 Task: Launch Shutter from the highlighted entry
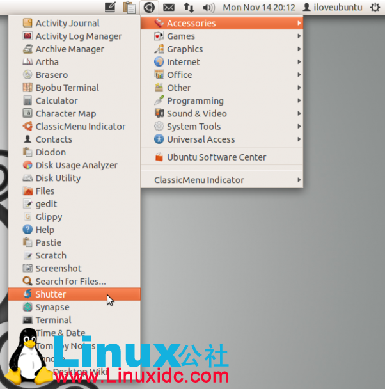74,294
